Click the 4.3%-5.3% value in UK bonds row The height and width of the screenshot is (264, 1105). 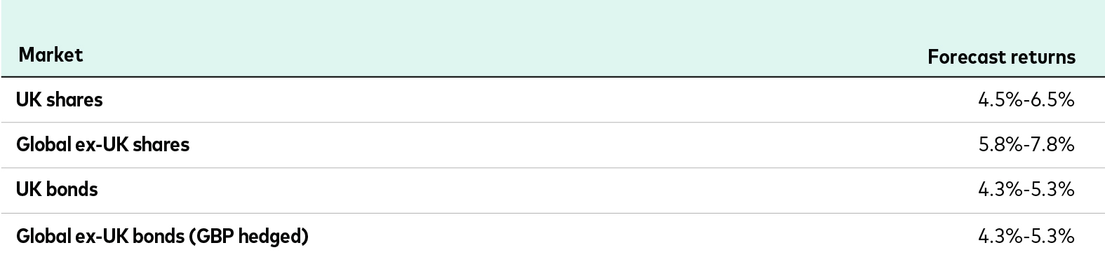point(1026,190)
